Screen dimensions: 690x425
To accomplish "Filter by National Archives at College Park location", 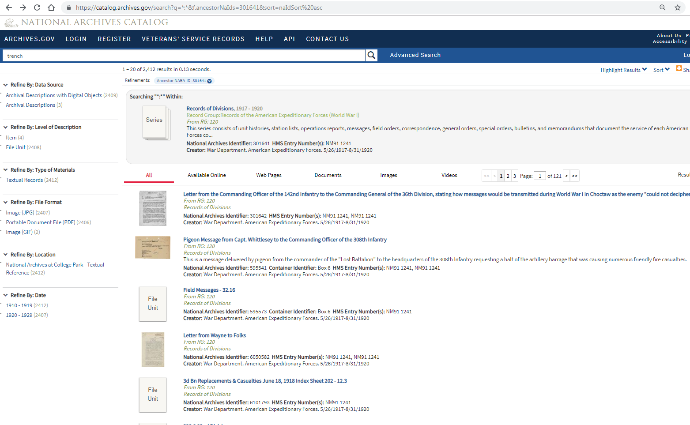I will (55, 269).
